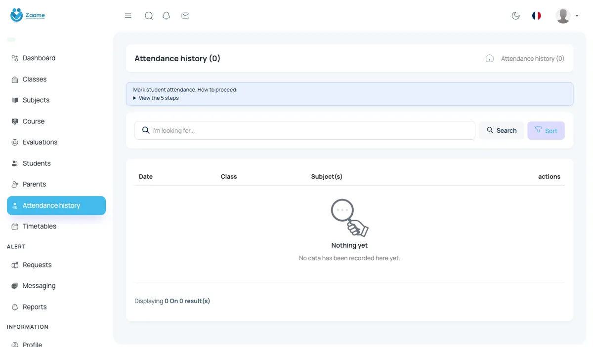The width and height of the screenshot is (593, 347).
Task: Click the Messaging chat icon
Action: click(x=15, y=286)
